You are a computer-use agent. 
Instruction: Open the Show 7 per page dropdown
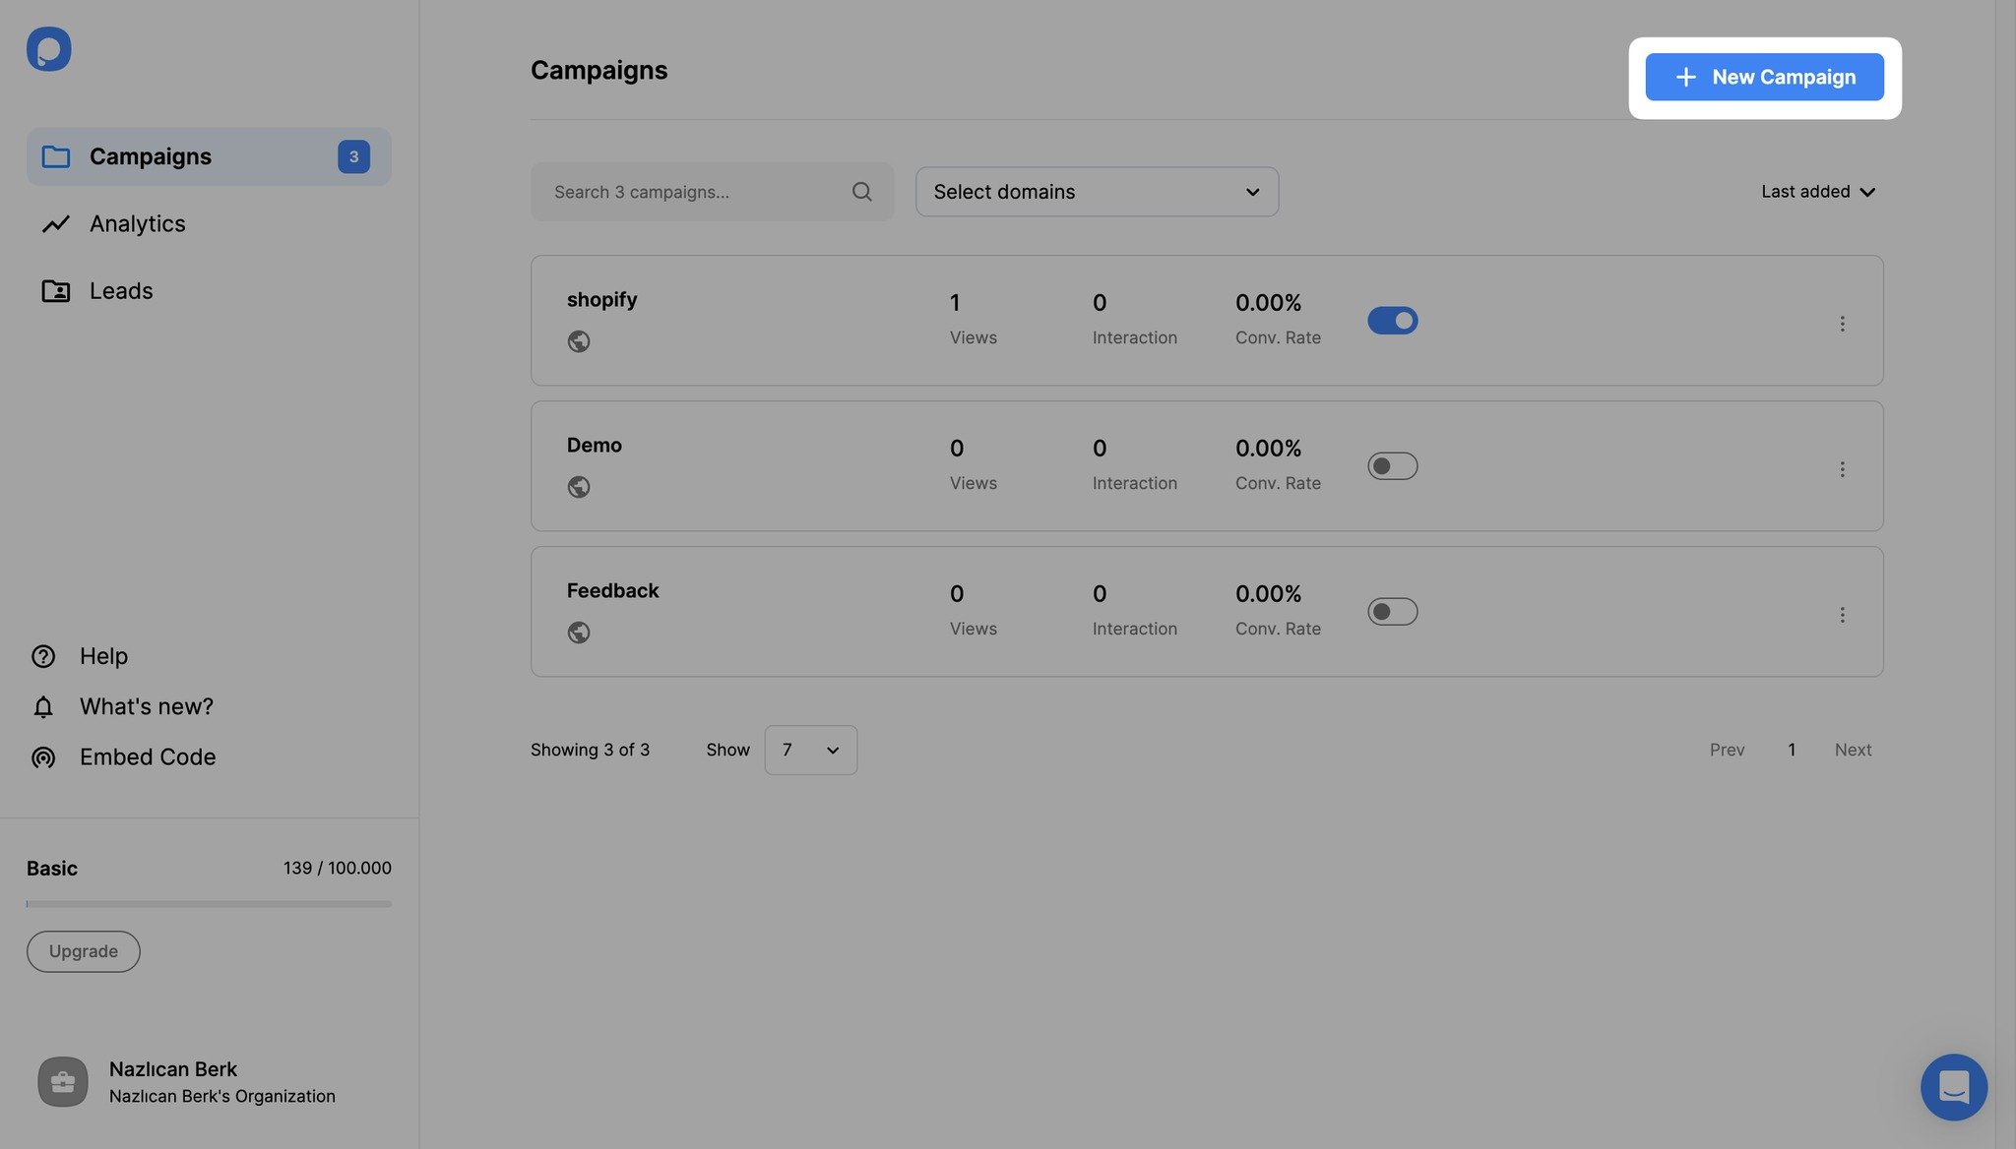point(810,750)
